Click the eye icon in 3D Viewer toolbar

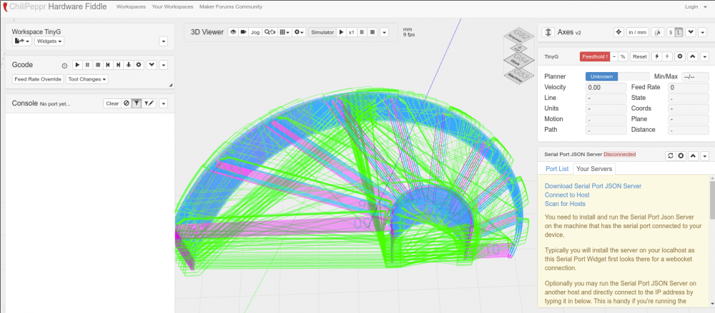[232, 32]
